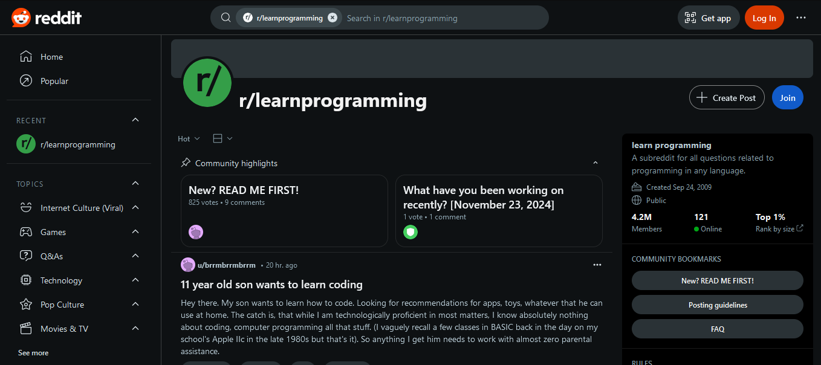Open the Get app QR button

(708, 18)
